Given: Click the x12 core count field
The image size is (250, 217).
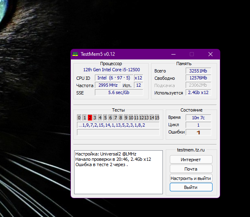Looking at the screenshot, I should point(138,78).
